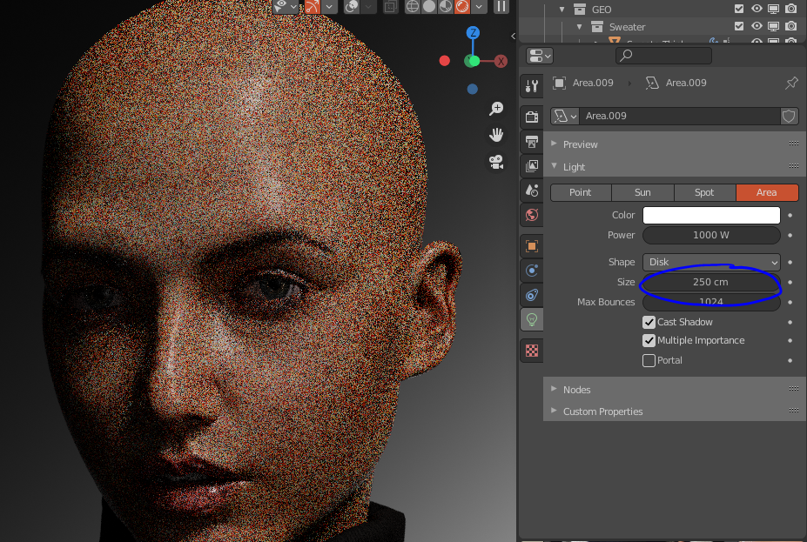The width and height of the screenshot is (807, 542).
Task: Uncheck Multiple Importance option
Action: point(649,341)
